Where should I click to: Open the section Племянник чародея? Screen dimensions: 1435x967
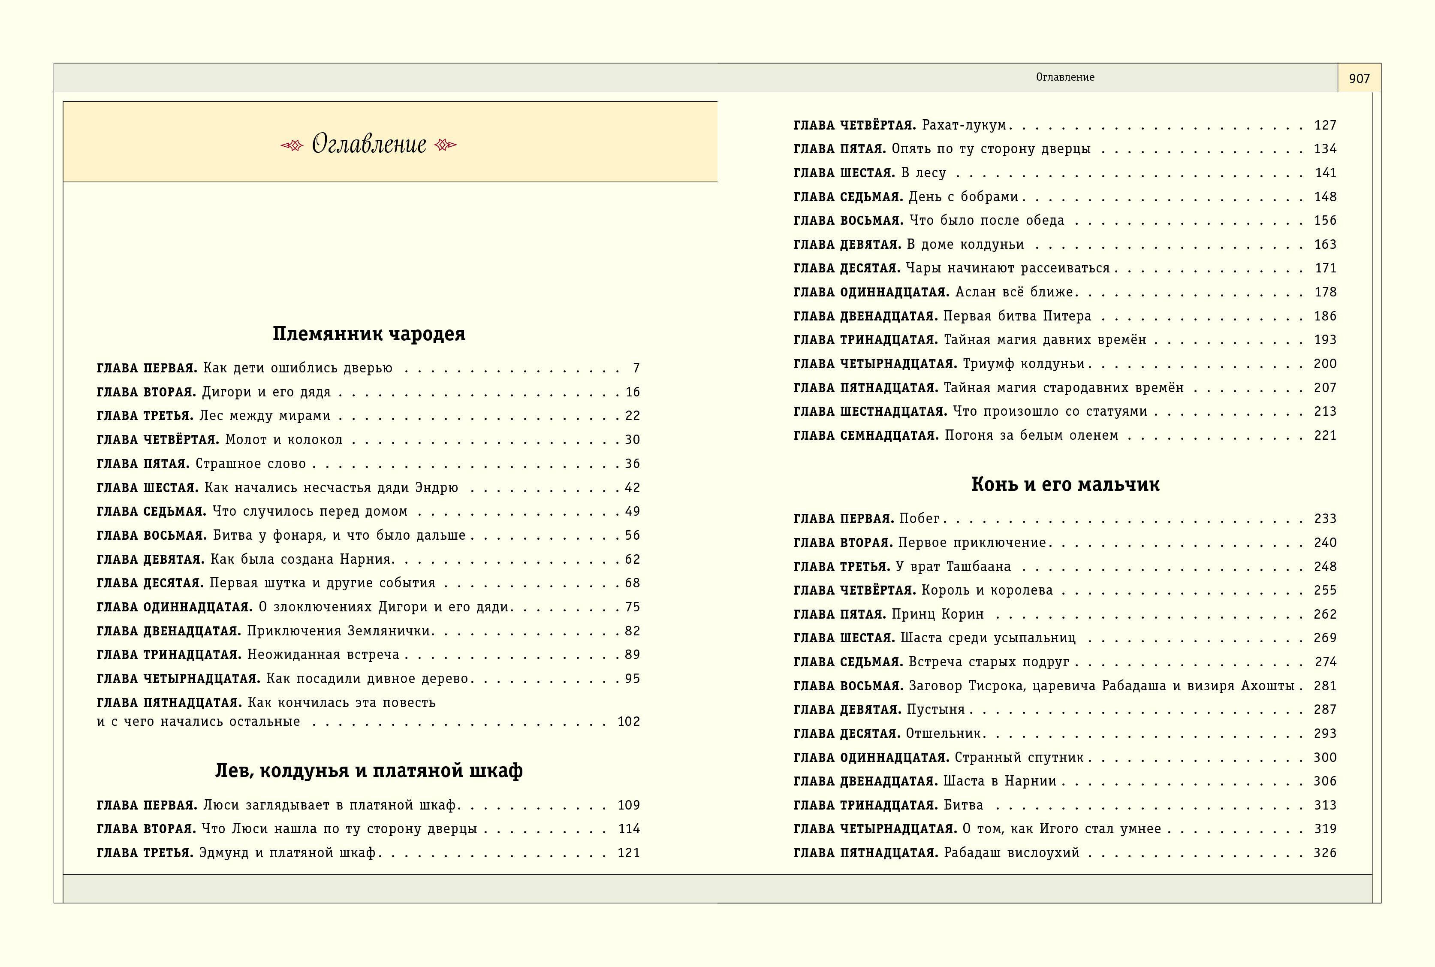click(x=368, y=334)
